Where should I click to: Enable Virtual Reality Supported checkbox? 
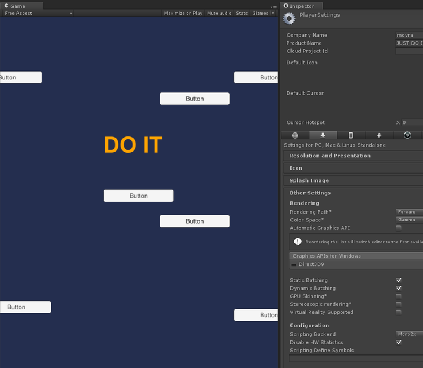click(x=398, y=312)
